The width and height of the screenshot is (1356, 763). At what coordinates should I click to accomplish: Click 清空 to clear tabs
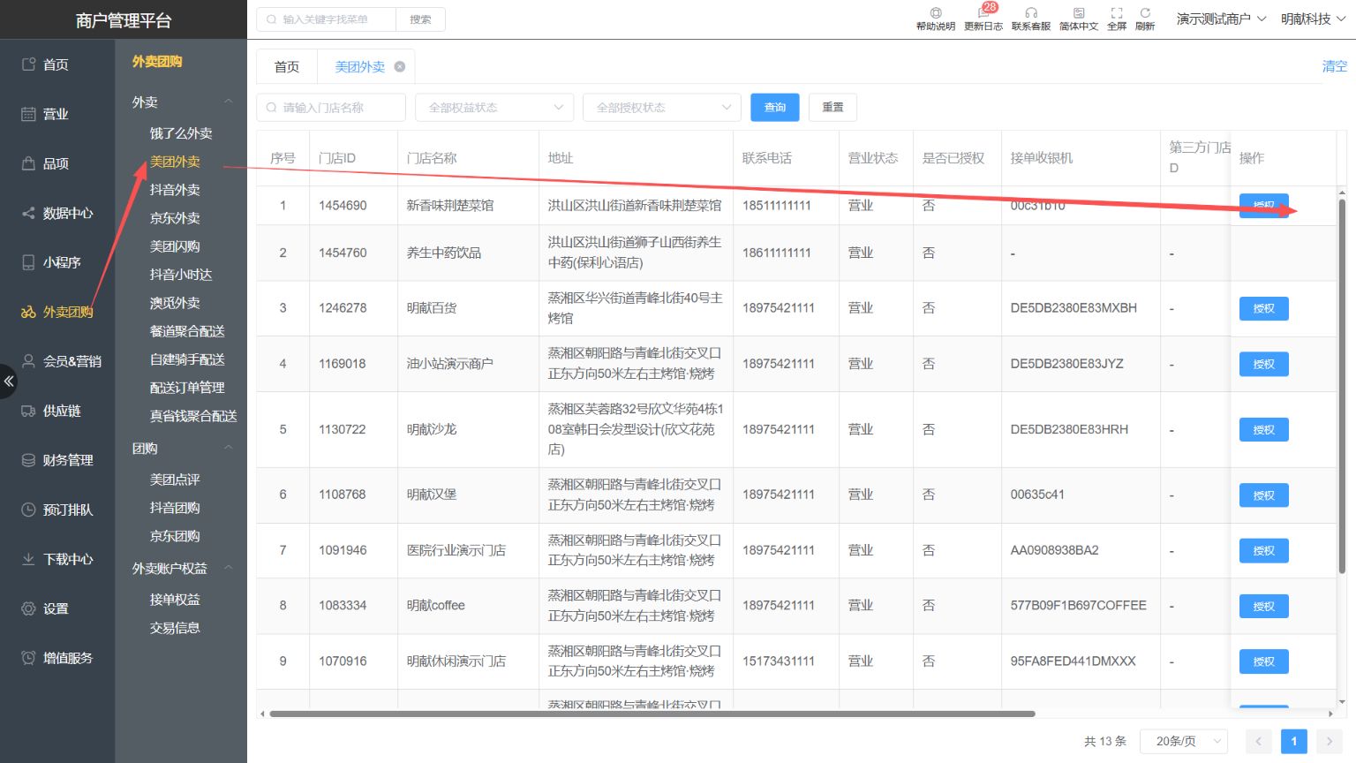1334,66
